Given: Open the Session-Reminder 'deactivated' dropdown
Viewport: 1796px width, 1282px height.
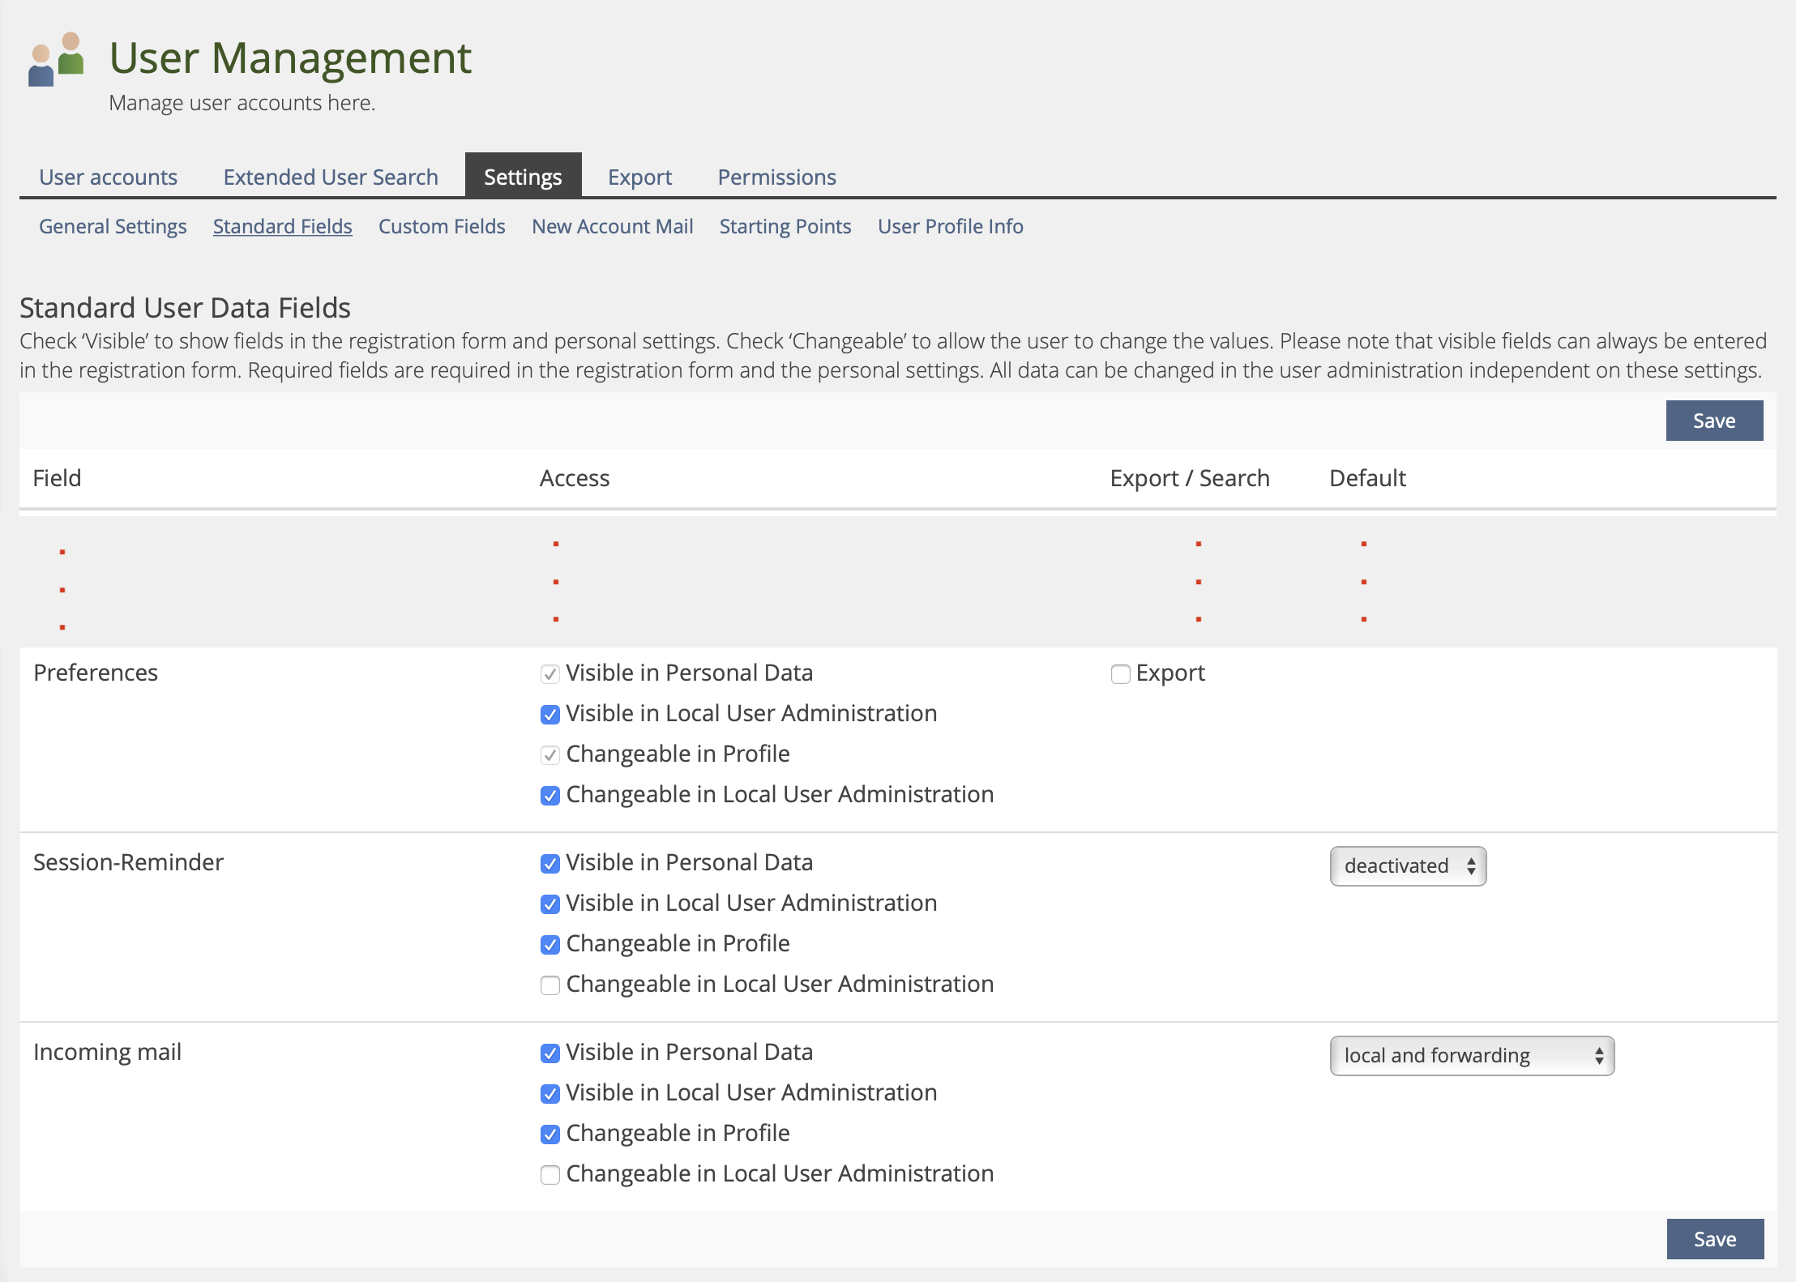Looking at the screenshot, I should click(1408, 866).
